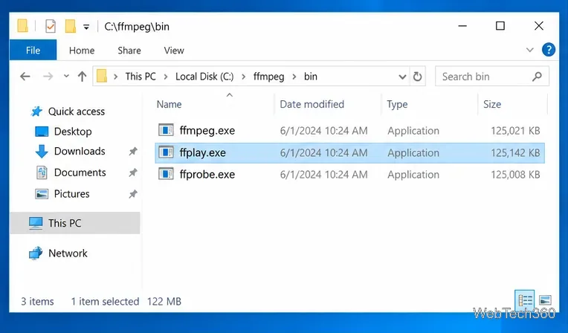Click the Search bin field
The height and width of the screenshot is (333, 568).
pyautogui.click(x=492, y=77)
